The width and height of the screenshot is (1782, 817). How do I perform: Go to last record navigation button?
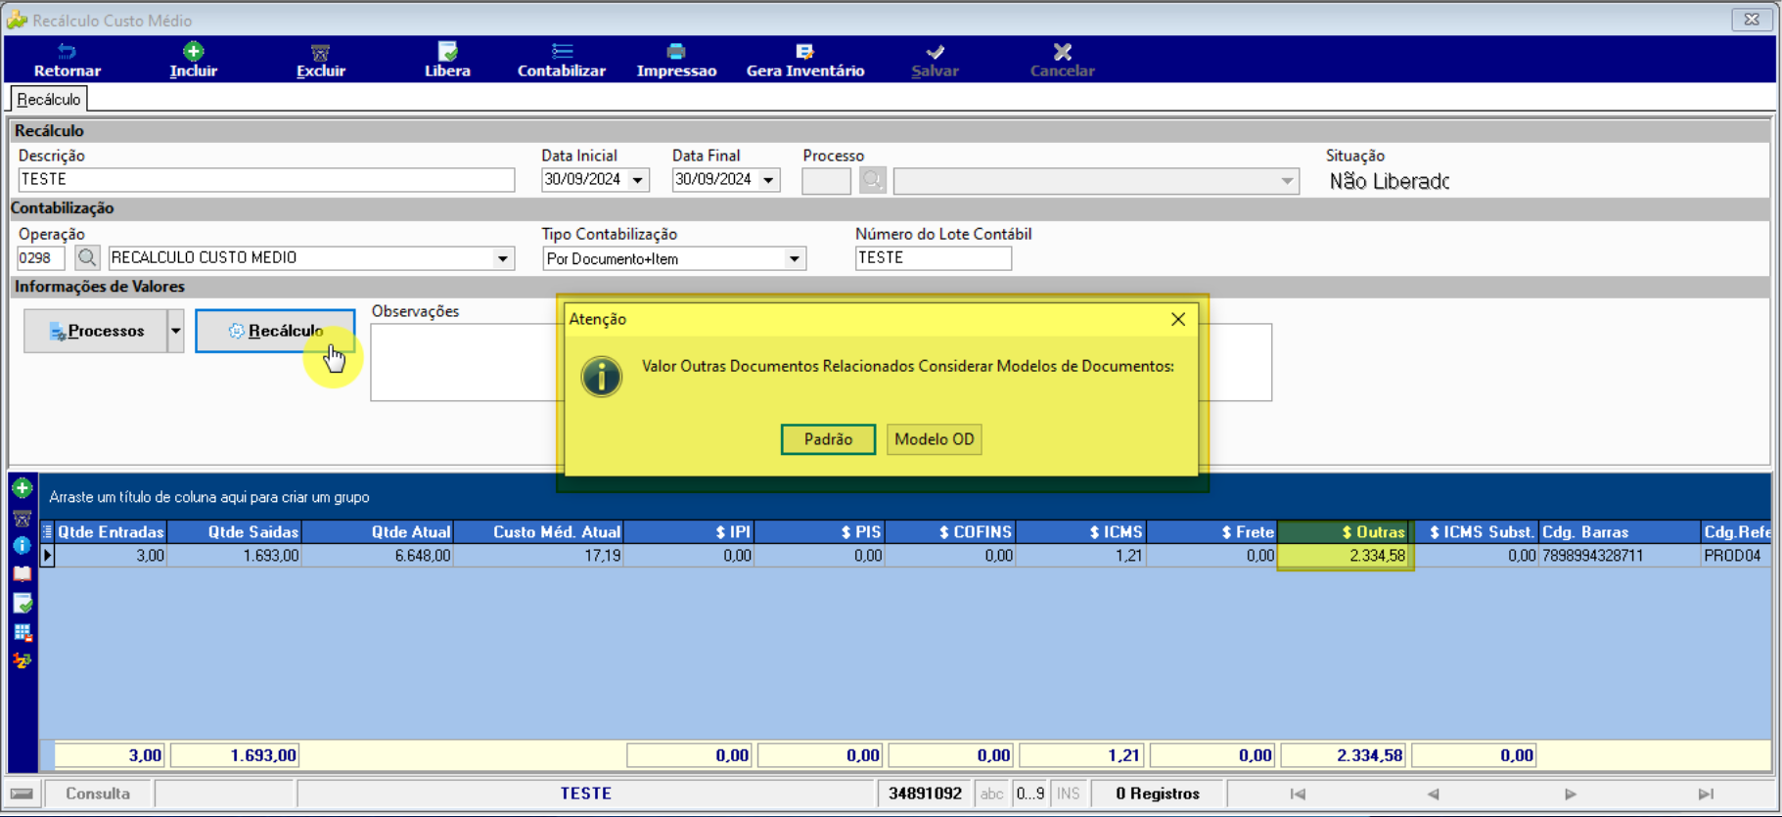coord(1706,794)
